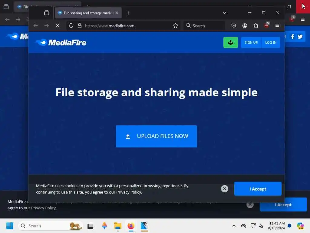The image size is (310, 233).
Task: Dismiss background window cookie banner X
Action: [x=250, y=204]
